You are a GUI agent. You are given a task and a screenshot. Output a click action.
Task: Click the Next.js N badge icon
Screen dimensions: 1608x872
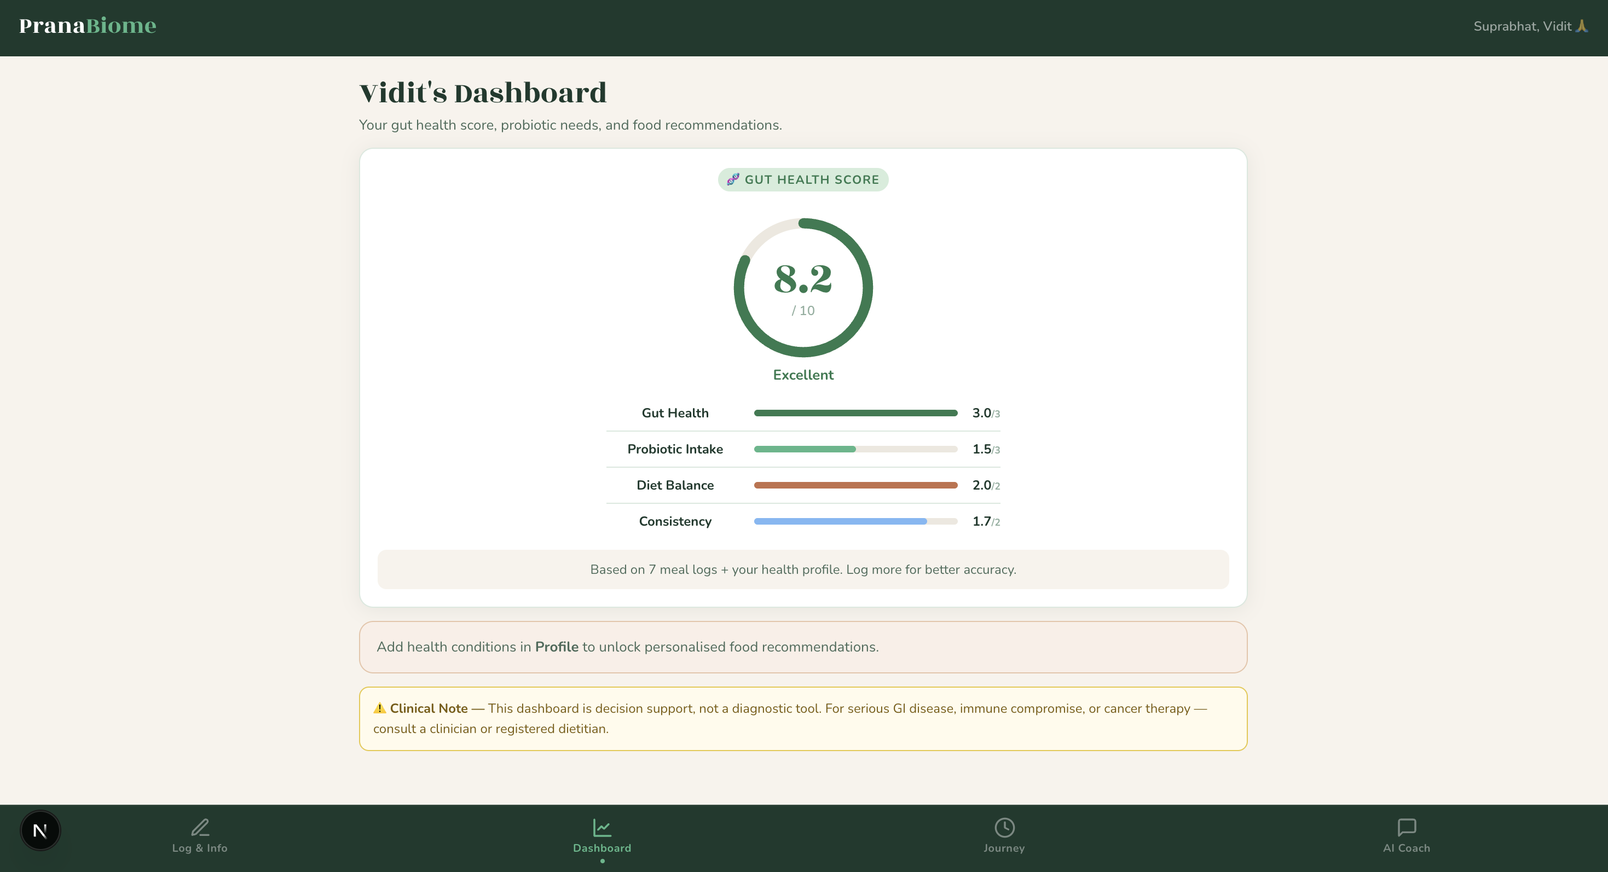point(40,830)
